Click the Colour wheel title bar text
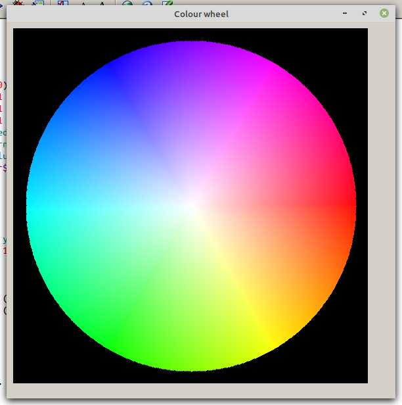This screenshot has height=405, width=402. (x=201, y=14)
